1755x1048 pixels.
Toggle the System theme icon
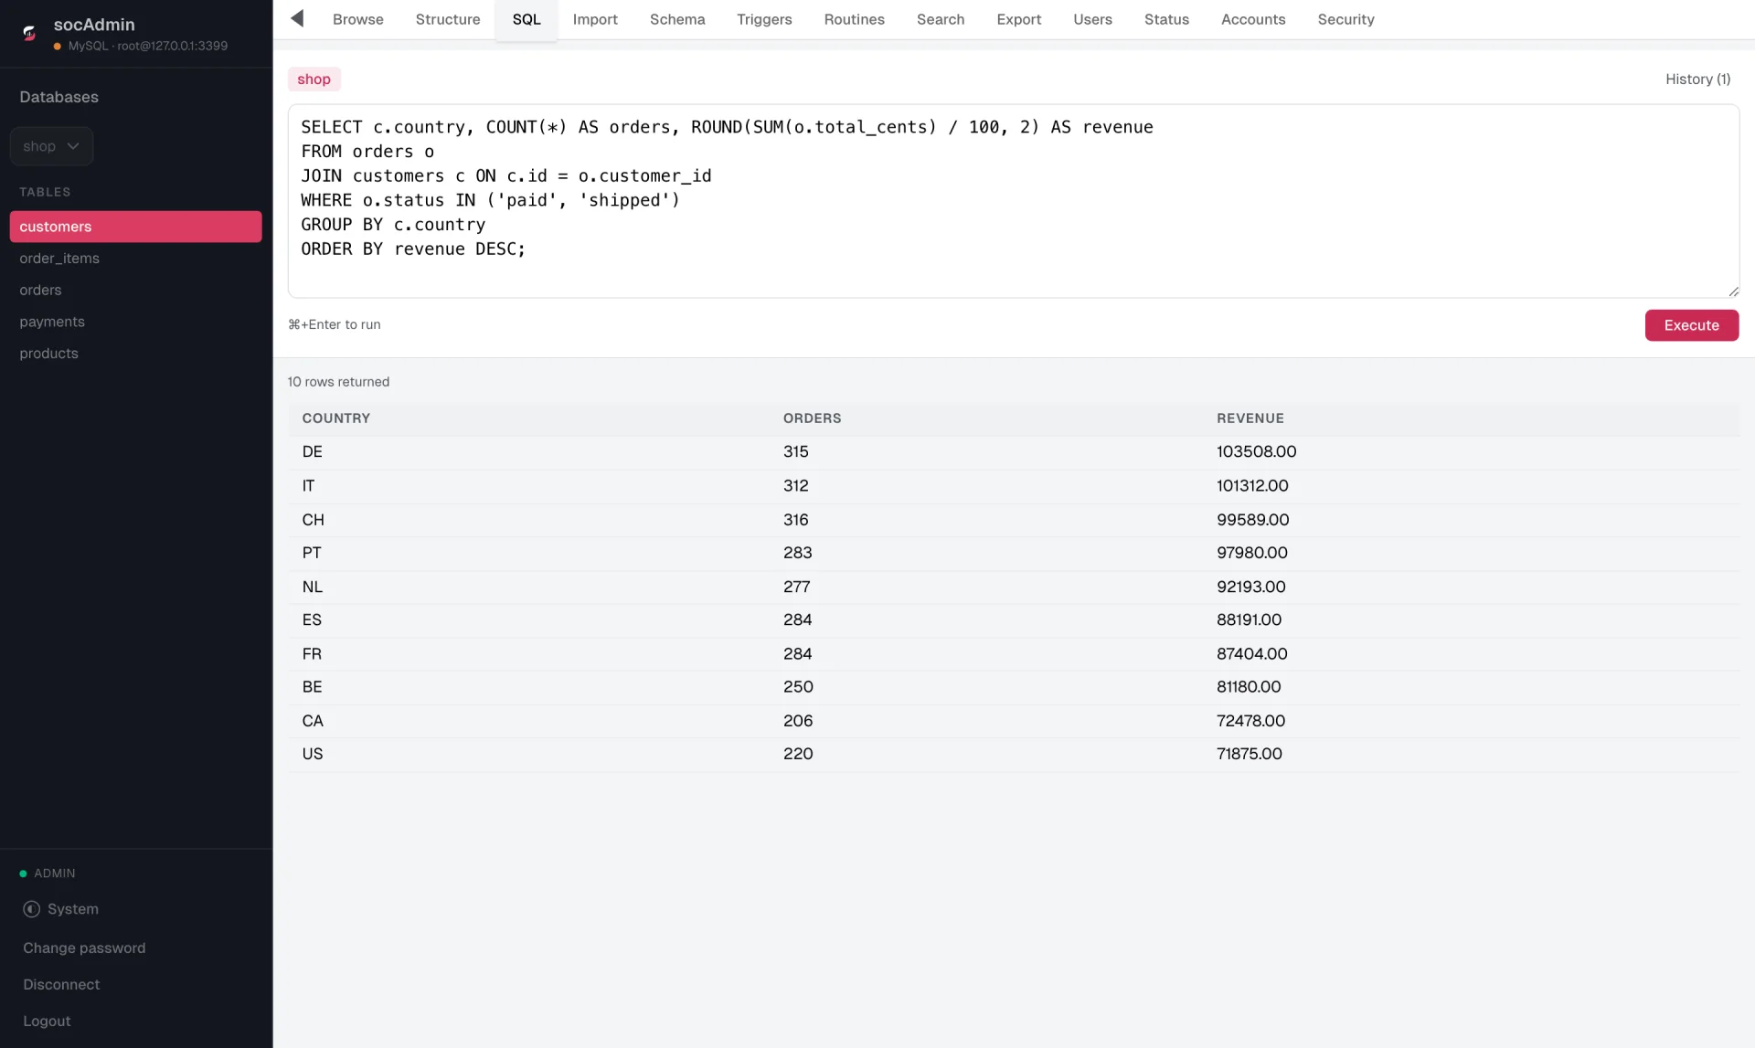[x=32, y=909]
